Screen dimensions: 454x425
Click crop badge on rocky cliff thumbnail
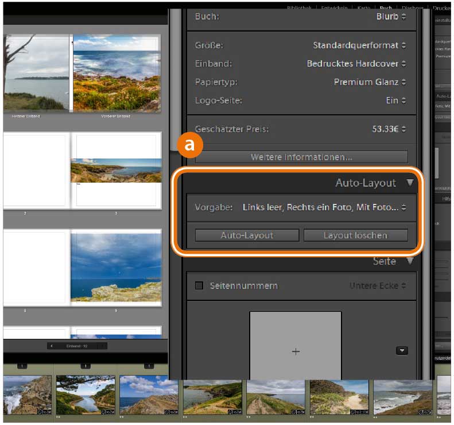[x=171, y=412]
